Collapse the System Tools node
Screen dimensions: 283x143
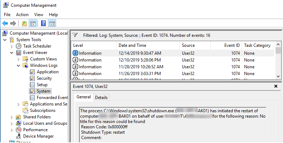(5, 40)
